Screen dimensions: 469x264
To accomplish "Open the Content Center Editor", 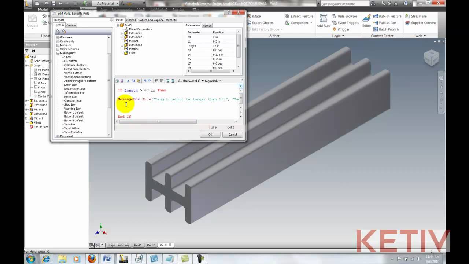I will click(367, 21).
